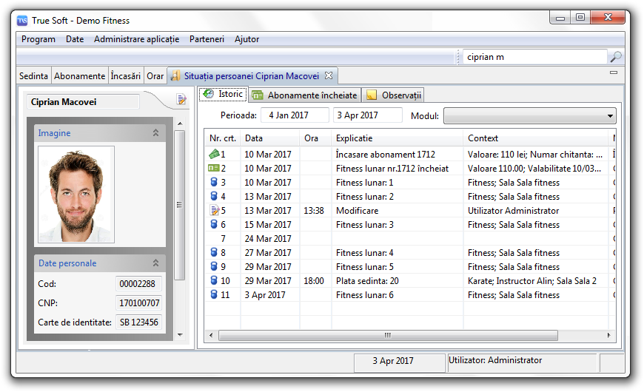The height and width of the screenshot is (392, 644).
Task: Click the green subscription icon in row 2
Action: click(x=214, y=169)
